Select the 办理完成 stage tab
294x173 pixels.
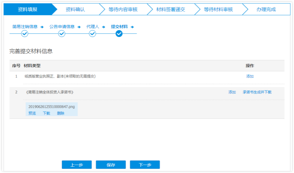[x=266, y=9]
